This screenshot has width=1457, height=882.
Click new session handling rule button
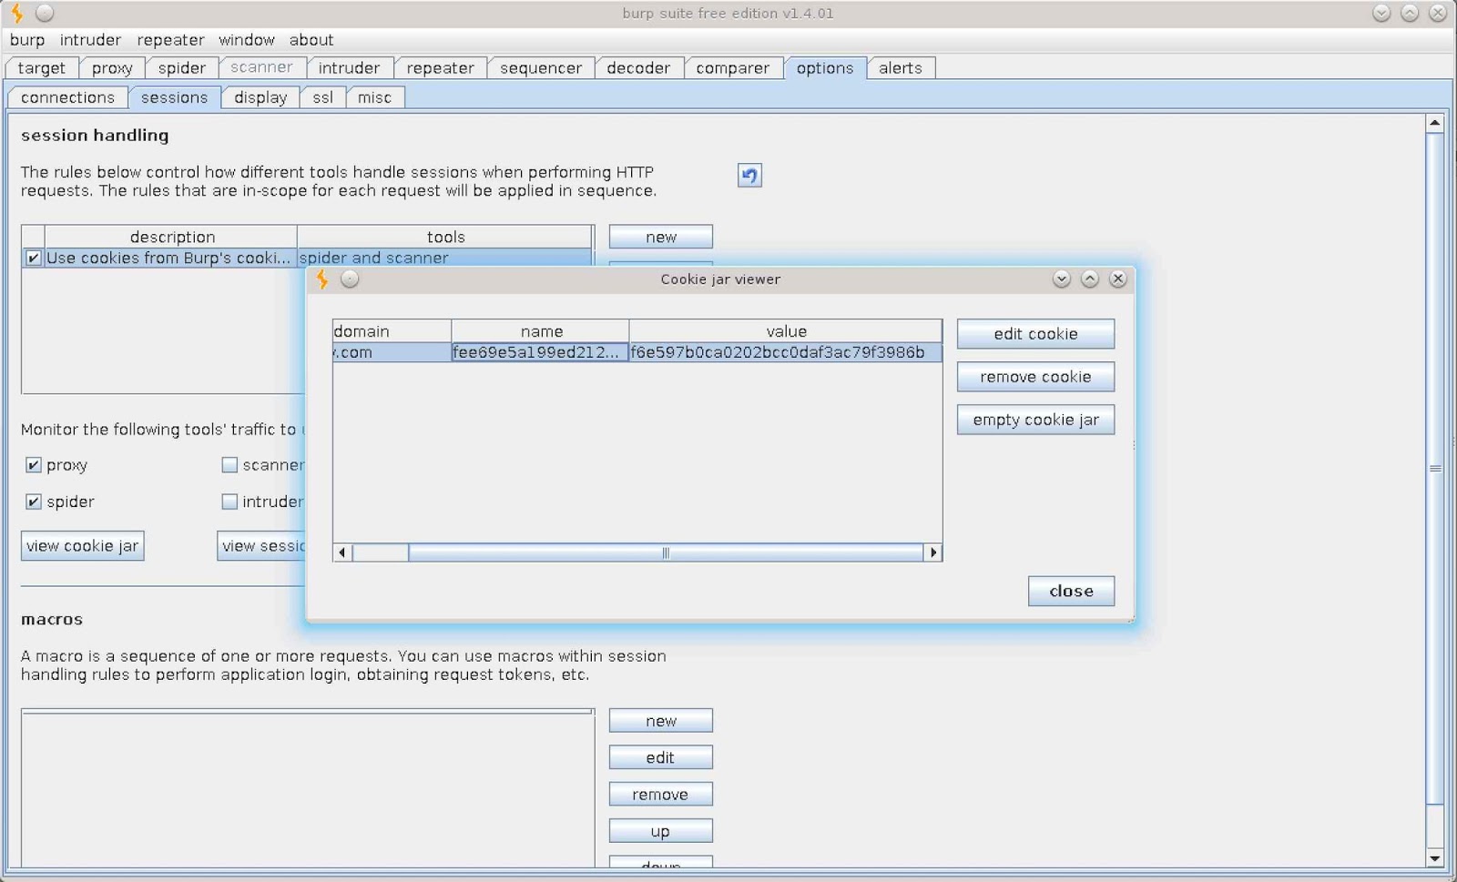click(660, 237)
